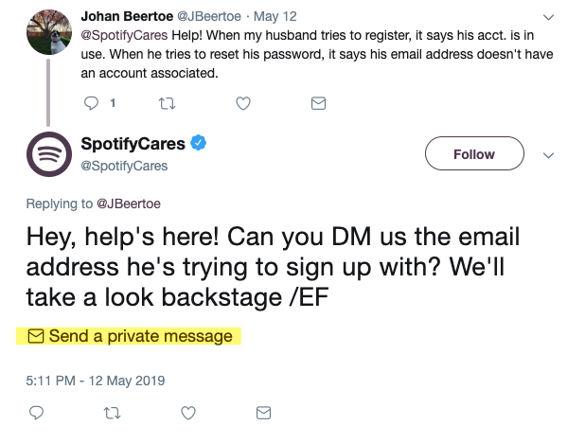Click the SpotifyCares display name
This screenshot has height=443, width=585.
pyautogui.click(x=134, y=144)
